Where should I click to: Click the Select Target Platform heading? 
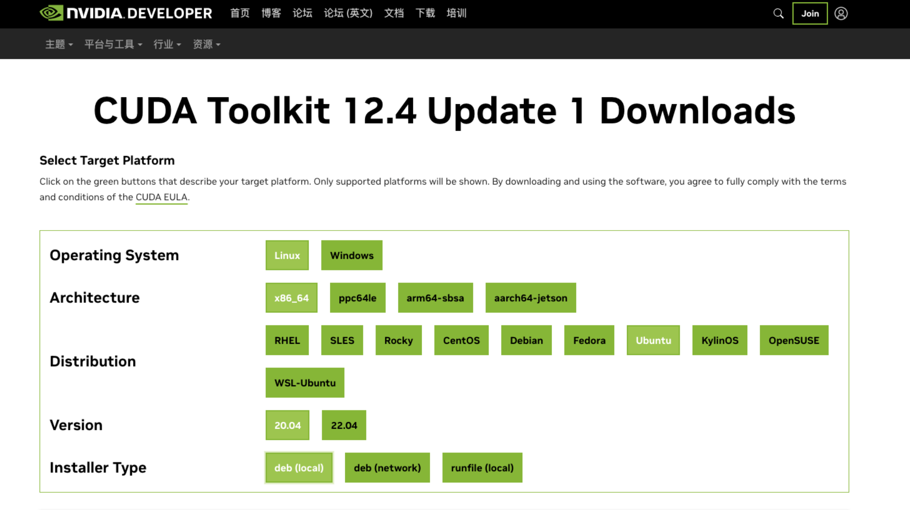pyautogui.click(x=107, y=160)
